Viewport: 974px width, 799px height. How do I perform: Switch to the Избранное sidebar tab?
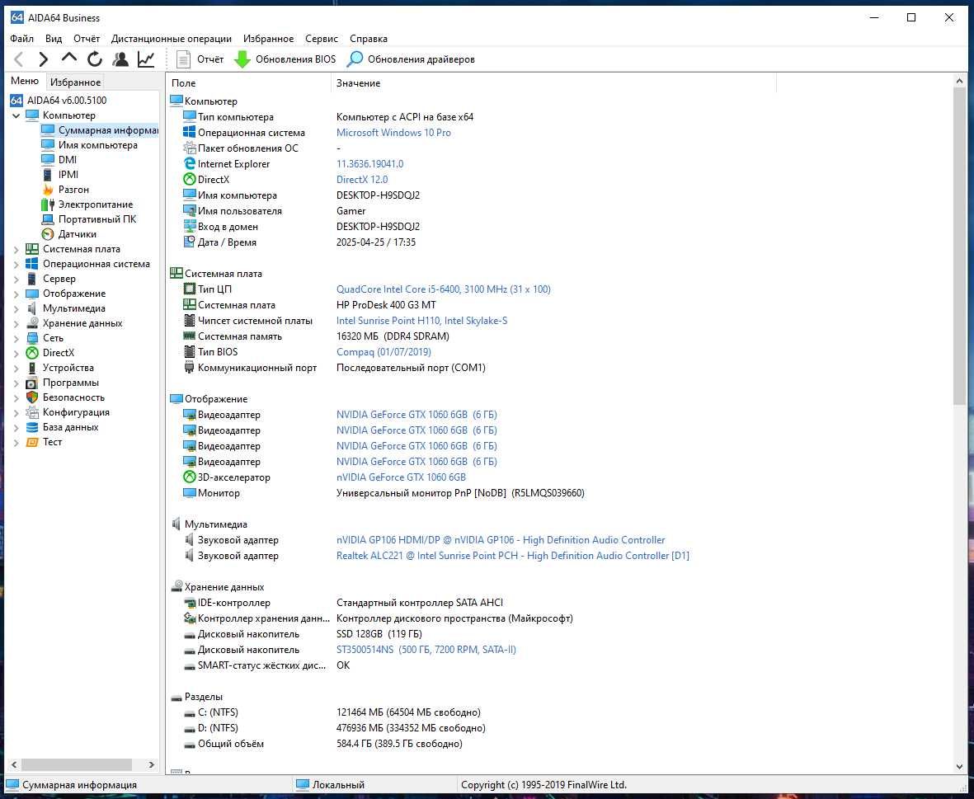[x=75, y=82]
